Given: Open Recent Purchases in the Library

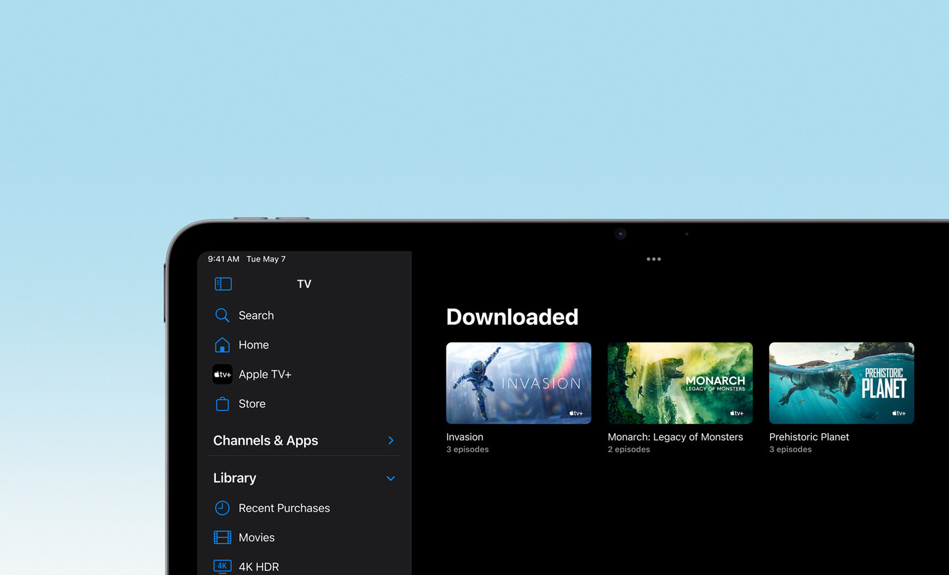Looking at the screenshot, I should point(304,508).
